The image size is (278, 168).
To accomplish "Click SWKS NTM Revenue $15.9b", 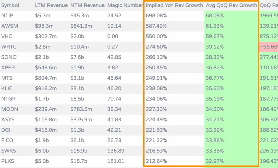I will tap(79, 151).
